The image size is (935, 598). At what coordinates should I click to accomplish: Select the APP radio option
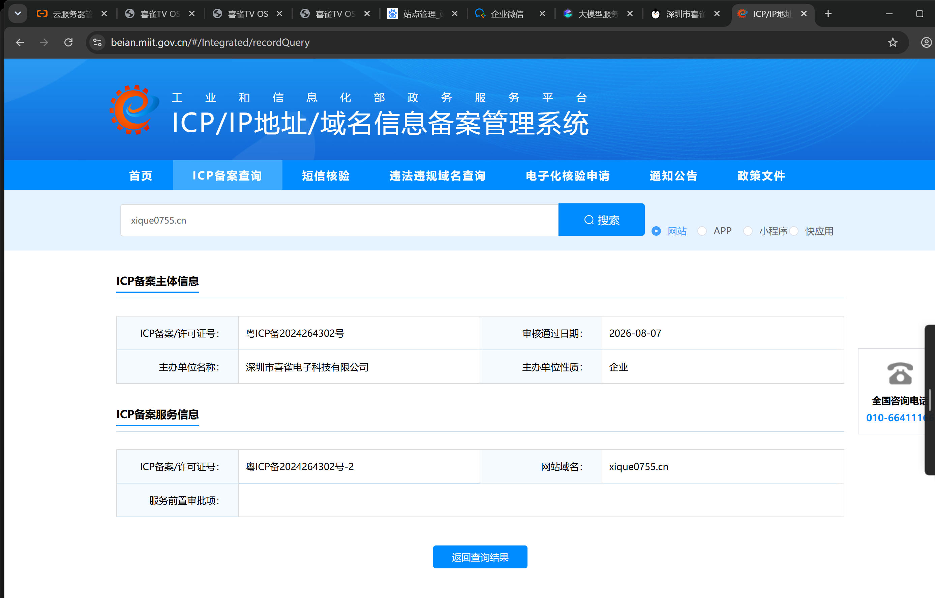[x=702, y=231]
